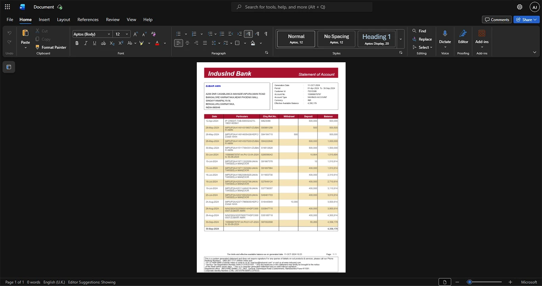Viewport: 542px width, 286px height.
Task: Toggle align left
Action: tap(179, 43)
